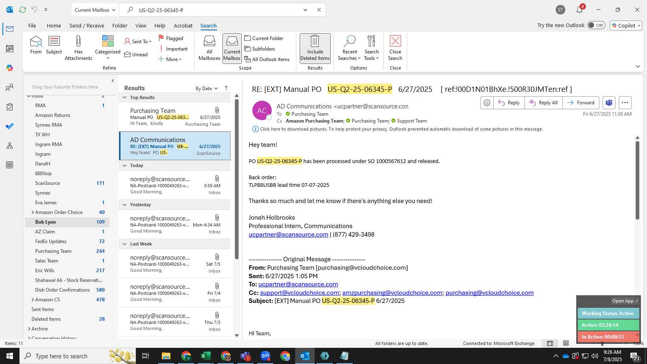
Task: Open Calendar from left navigation bar
Action: click(x=10, y=49)
